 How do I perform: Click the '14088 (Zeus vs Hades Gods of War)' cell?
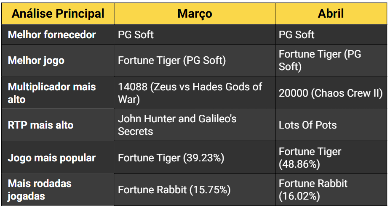(x=190, y=93)
